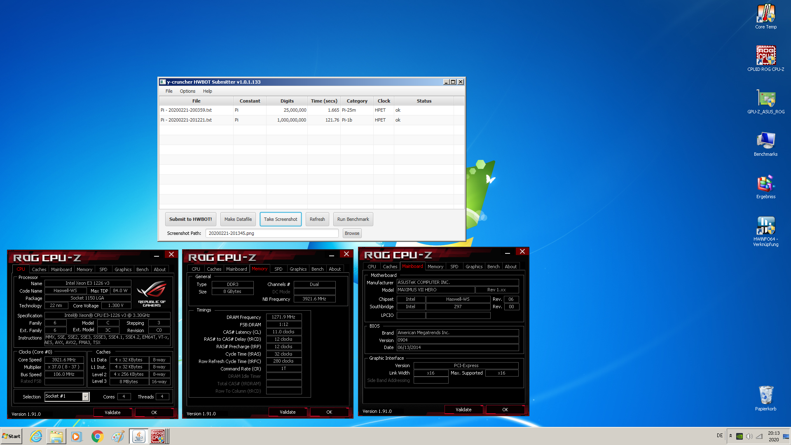Image resolution: width=791 pixels, height=445 pixels.
Task: Select CPU tab in Memory CPU-Z window
Action: [x=196, y=269]
